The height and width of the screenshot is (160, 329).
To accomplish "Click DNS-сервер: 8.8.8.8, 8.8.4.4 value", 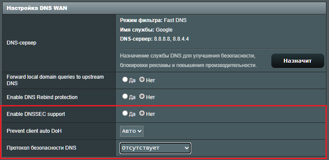I will pos(154,39).
